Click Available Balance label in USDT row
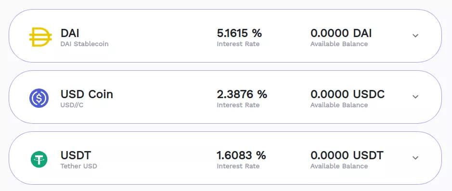452x191 pixels. (339, 166)
